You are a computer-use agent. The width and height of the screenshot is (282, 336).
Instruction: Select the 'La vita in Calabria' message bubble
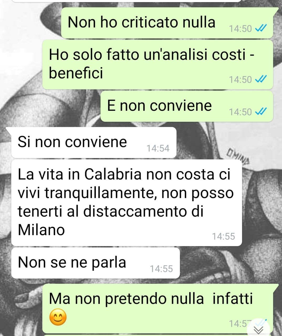coord(127,203)
